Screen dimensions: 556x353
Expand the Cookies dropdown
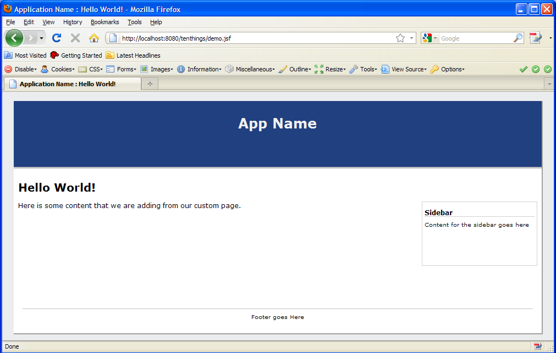coord(63,69)
